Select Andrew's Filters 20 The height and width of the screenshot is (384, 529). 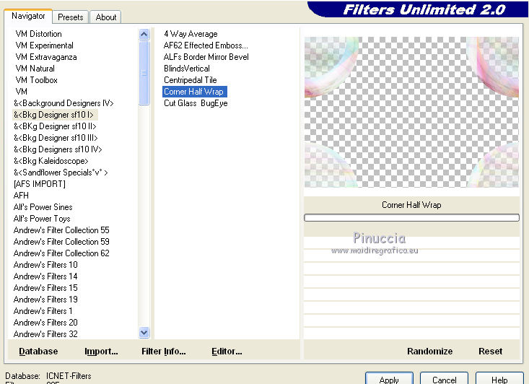pyautogui.click(x=45, y=322)
